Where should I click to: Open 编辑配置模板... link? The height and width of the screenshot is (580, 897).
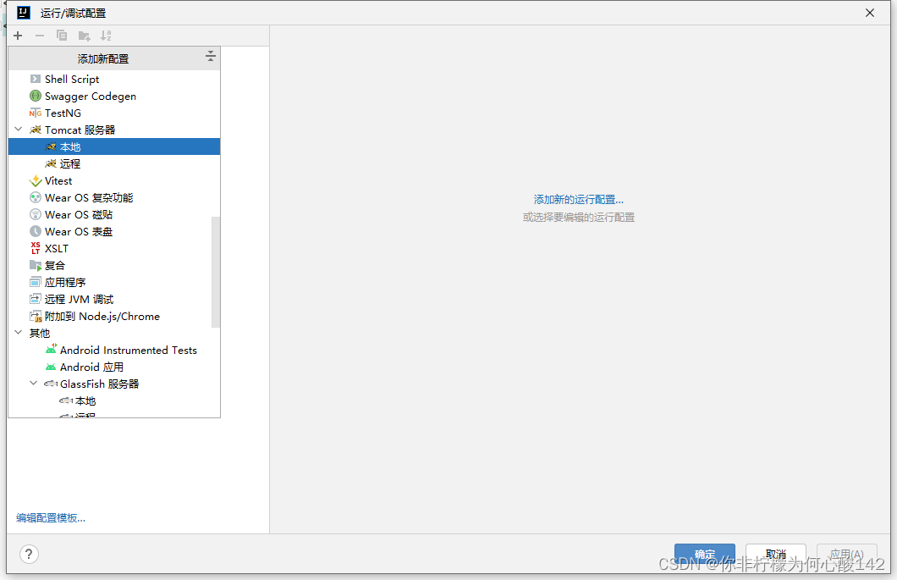(50, 517)
